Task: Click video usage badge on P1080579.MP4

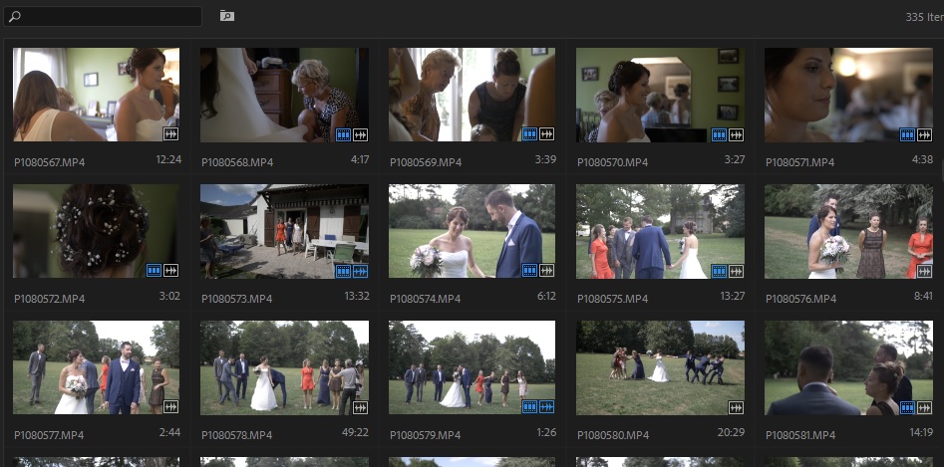Action: (x=529, y=407)
